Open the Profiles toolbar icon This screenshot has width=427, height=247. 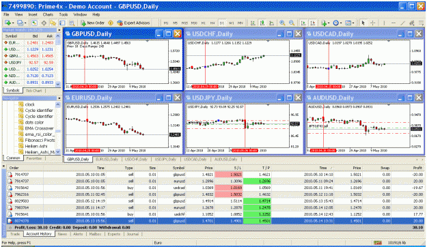[x=20, y=23]
